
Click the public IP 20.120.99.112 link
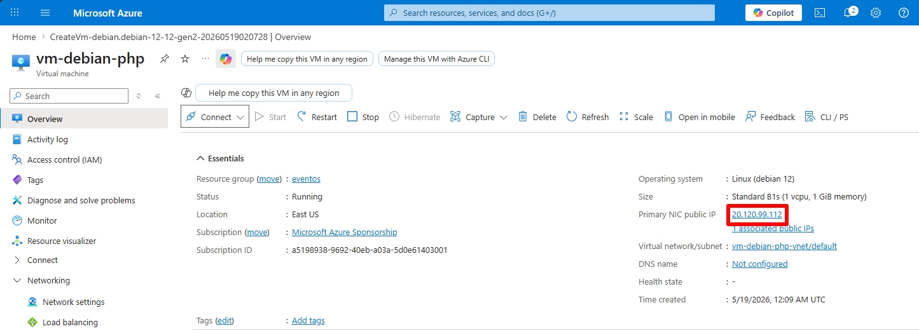point(757,215)
